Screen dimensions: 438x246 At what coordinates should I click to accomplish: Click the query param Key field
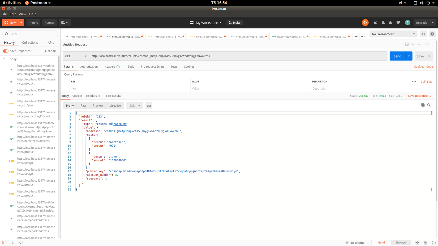point(130,89)
